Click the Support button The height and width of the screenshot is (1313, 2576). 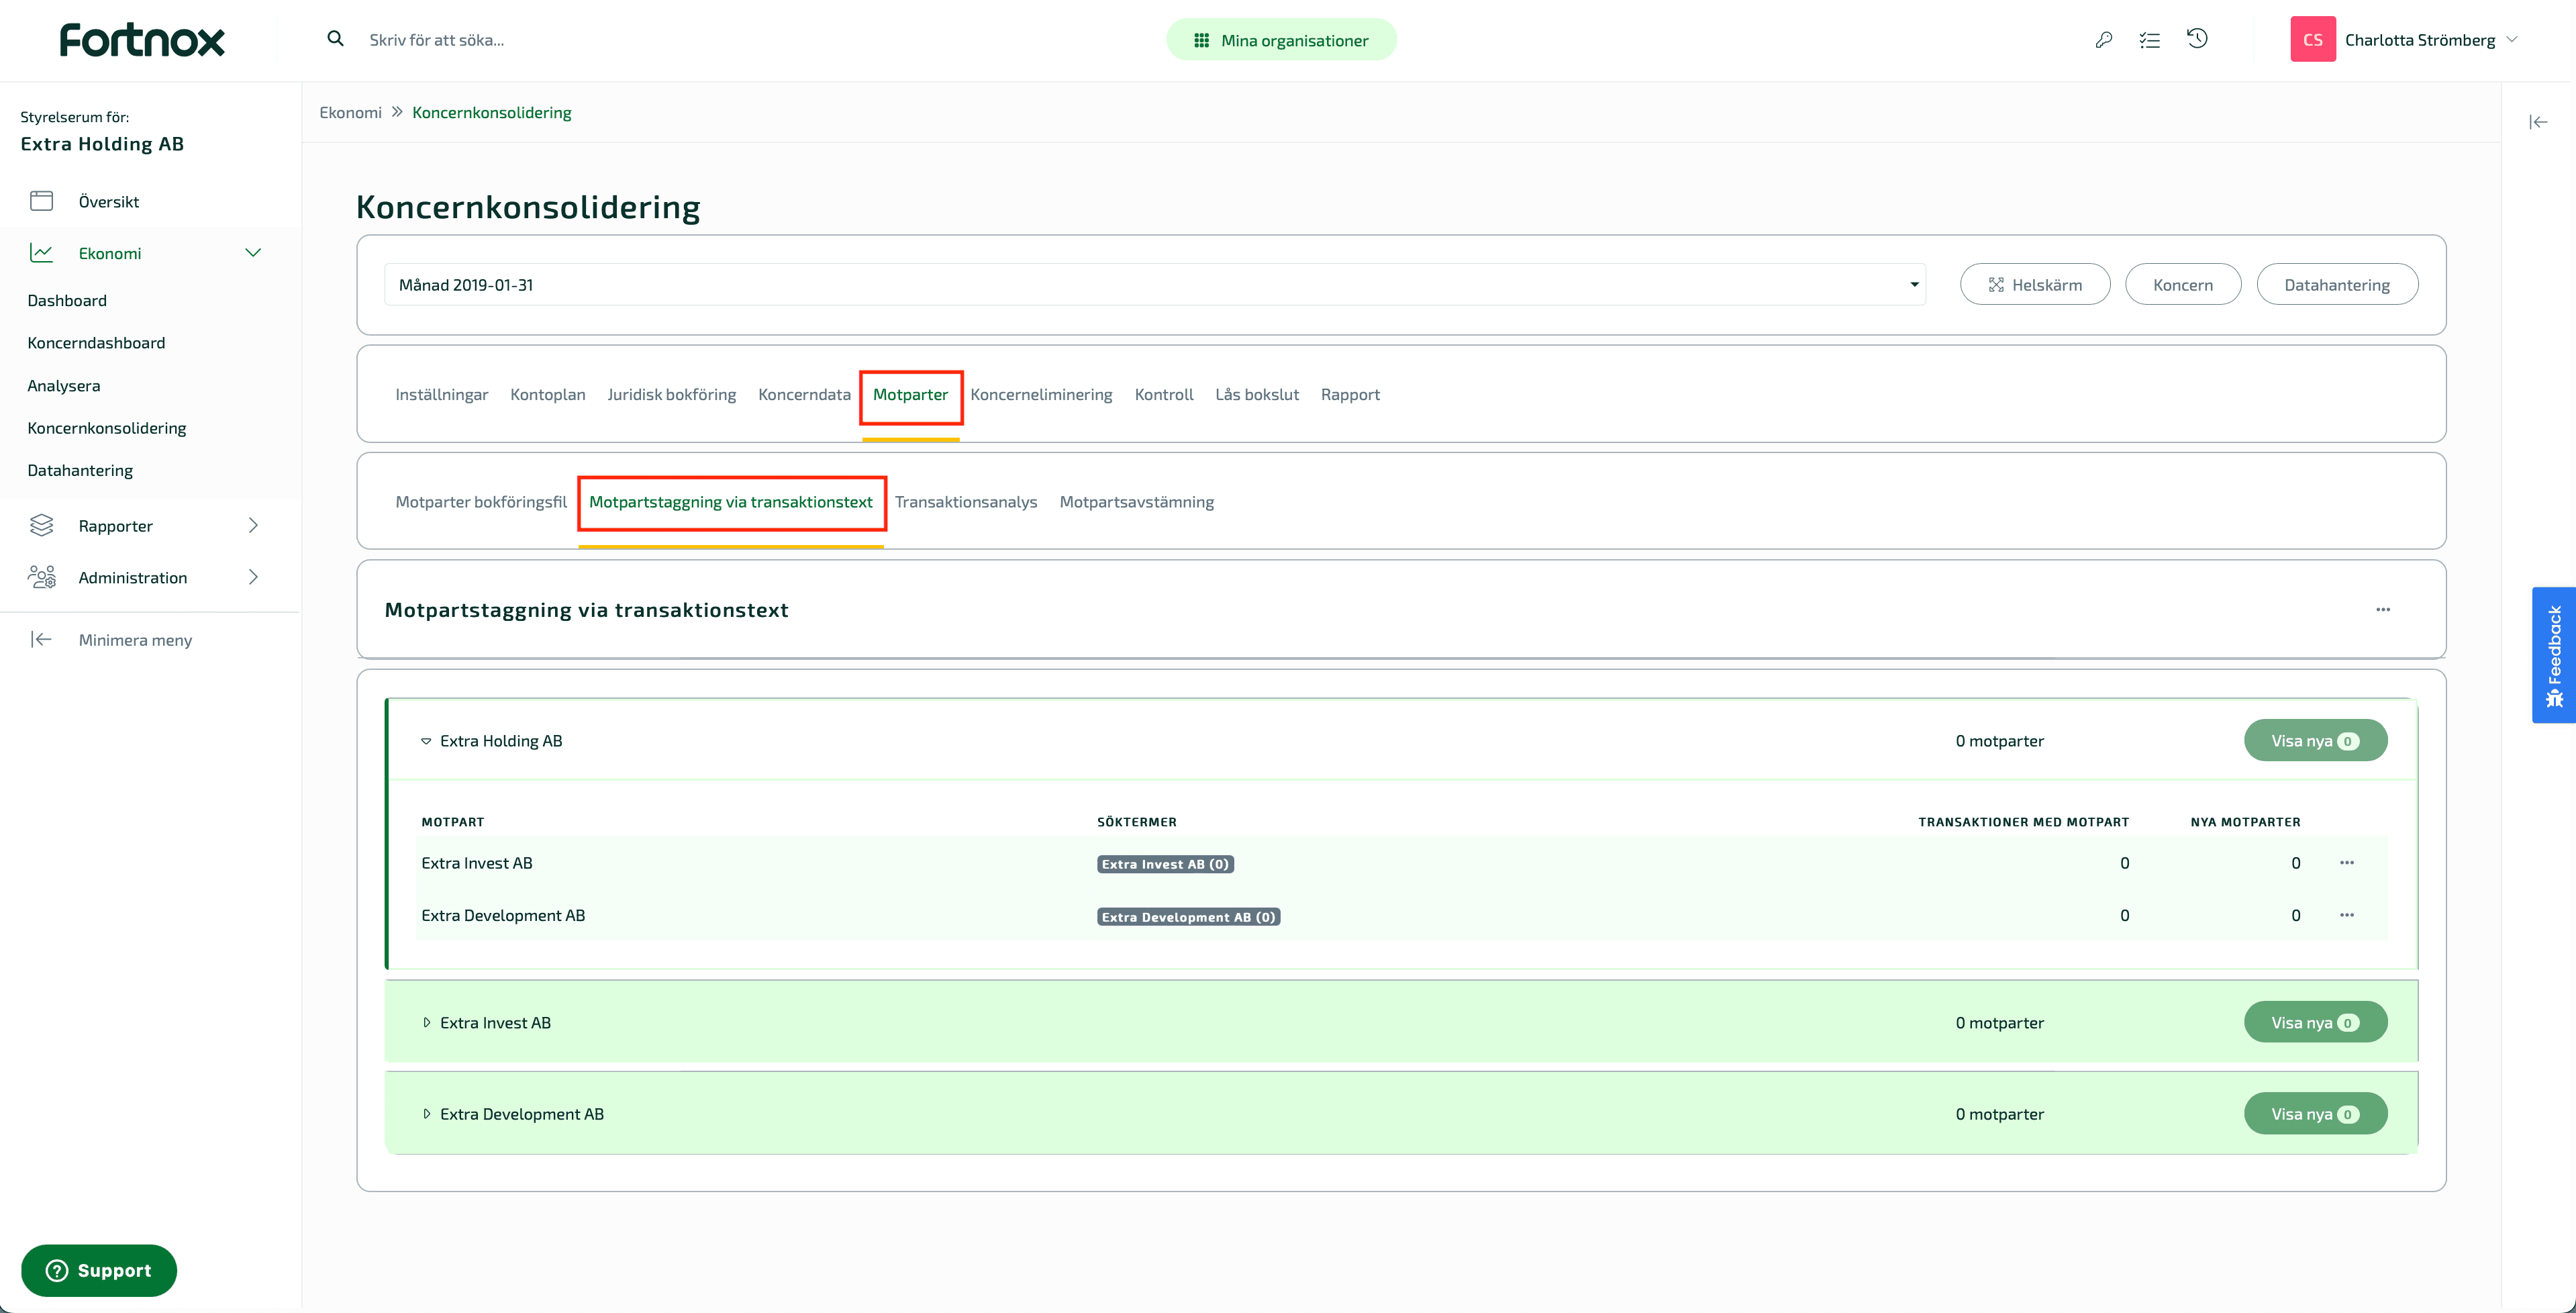(x=99, y=1271)
